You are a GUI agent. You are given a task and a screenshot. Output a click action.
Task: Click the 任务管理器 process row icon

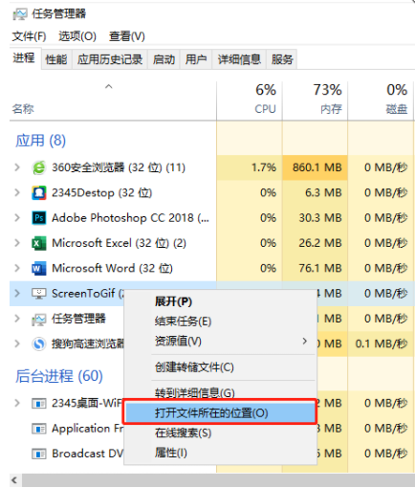pyautogui.click(x=39, y=319)
